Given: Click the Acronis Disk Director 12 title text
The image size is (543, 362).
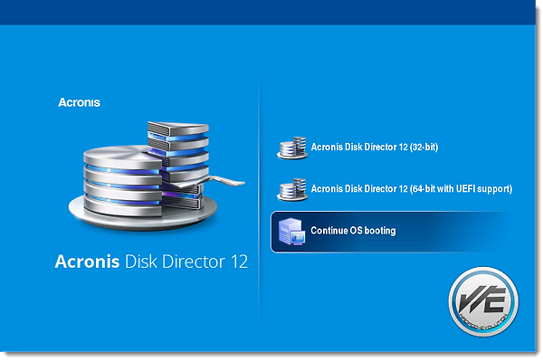Looking at the screenshot, I should pyautogui.click(x=151, y=262).
